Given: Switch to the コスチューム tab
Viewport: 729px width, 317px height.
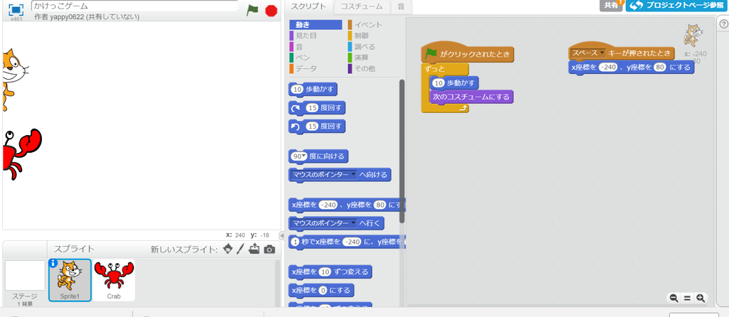Looking at the screenshot, I should coord(362,6).
